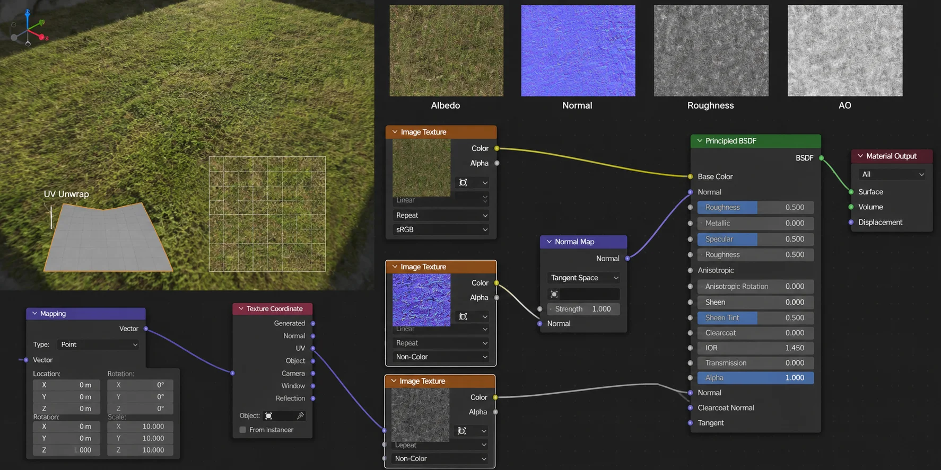
Task: Click Anisotropic Rotation slider
Action: [756, 286]
